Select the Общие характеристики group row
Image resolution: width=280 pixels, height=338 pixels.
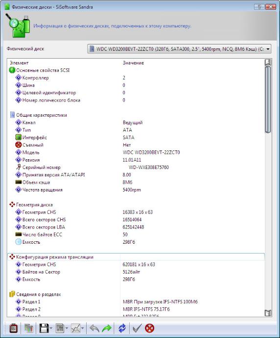pyautogui.click(x=136, y=115)
